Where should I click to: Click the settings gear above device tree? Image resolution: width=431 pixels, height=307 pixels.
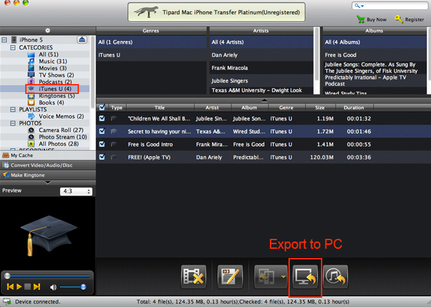pyautogui.click(x=48, y=30)
